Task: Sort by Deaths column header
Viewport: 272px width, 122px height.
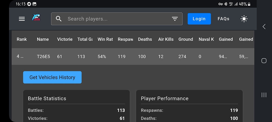Action: point(145,39)
